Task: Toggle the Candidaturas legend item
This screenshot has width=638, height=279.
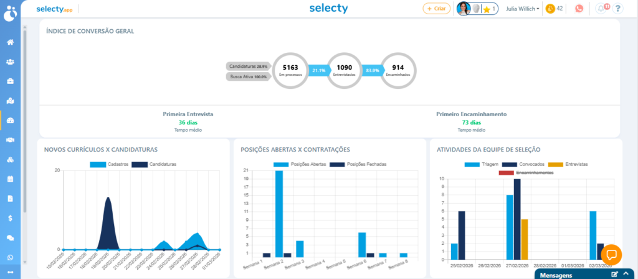Action: click(155, 164)
